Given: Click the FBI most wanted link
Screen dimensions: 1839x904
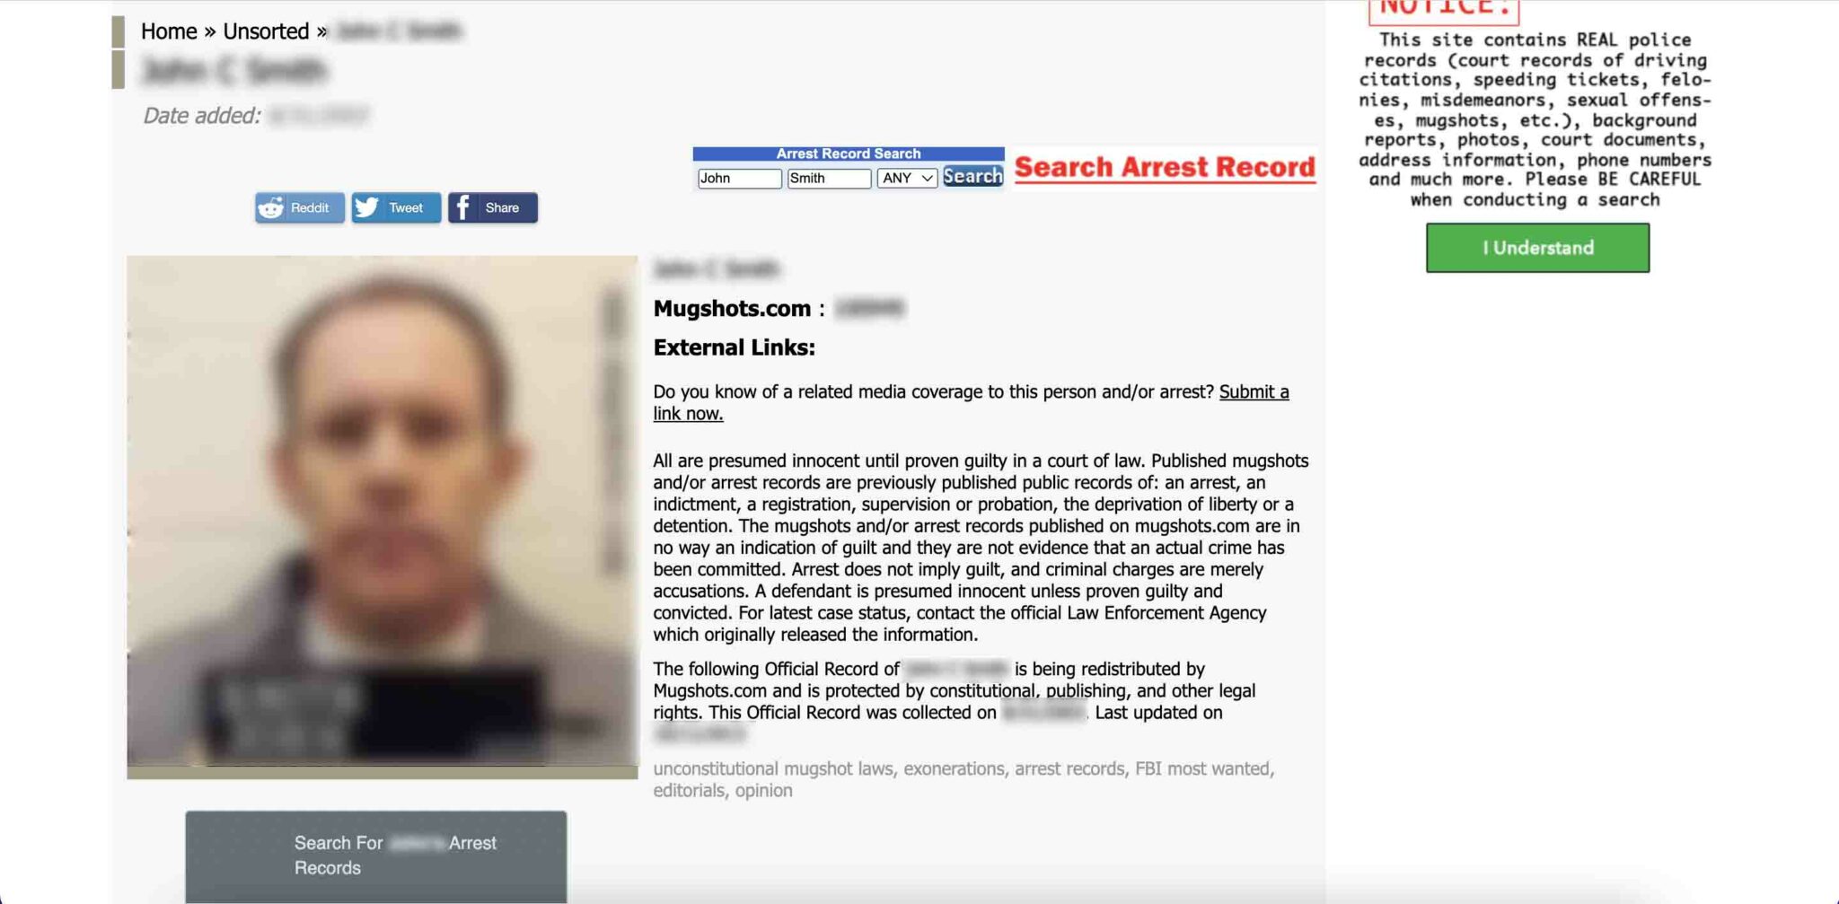Looking at the screenshot, I should [x=1202, y=768].
